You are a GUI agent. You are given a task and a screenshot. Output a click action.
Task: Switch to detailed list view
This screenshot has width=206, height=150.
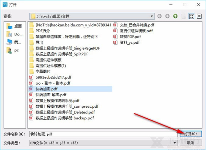pos(199,16)
